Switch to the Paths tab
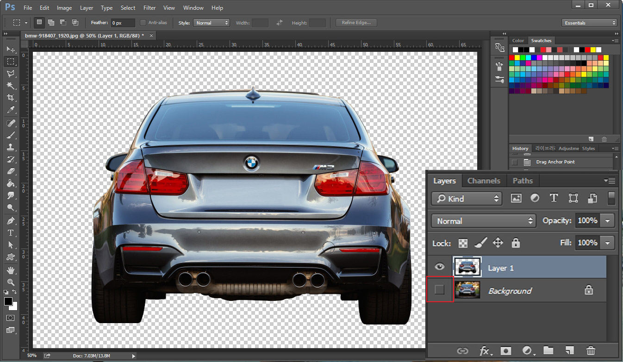 point(523,181)
